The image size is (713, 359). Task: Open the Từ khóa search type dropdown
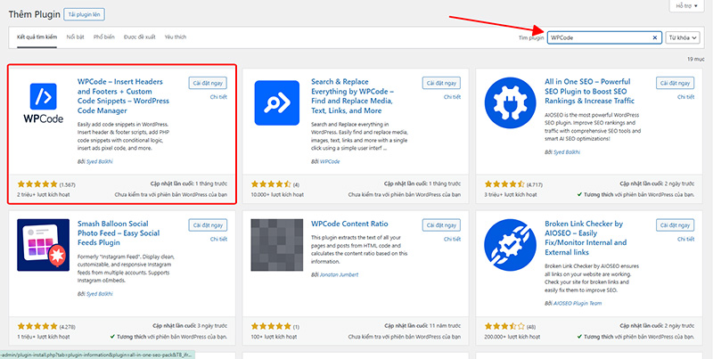682,37
